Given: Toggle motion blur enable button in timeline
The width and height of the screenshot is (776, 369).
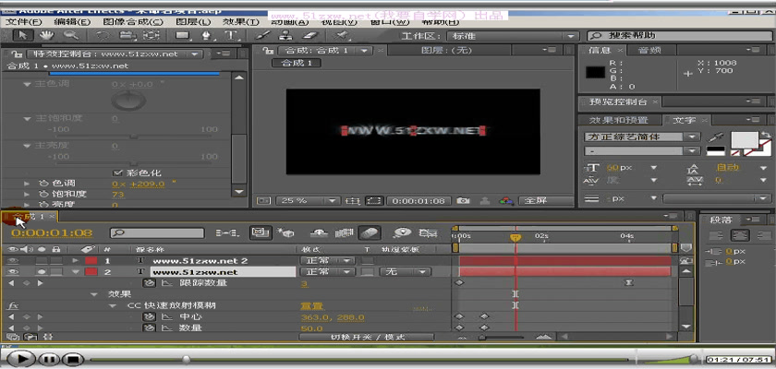Looking at the screenshot, I should point(370,232).
